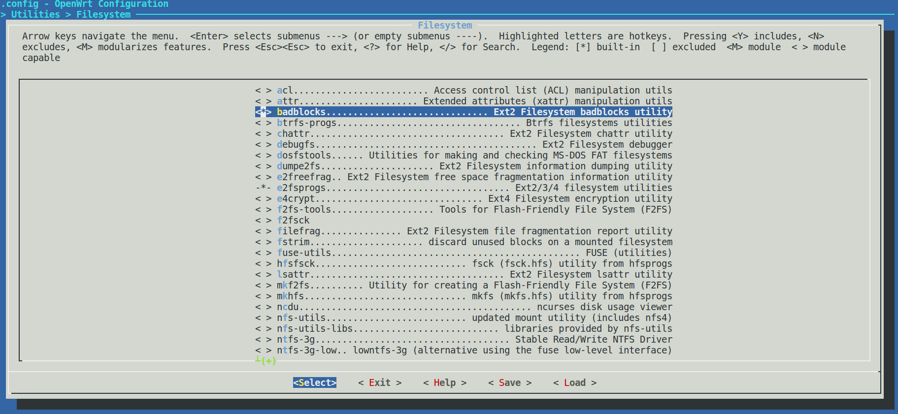The width and height of the screenshot is (898, 414).
Task: Select the e4crypt encryption utility entry
Action: (464, 198)
